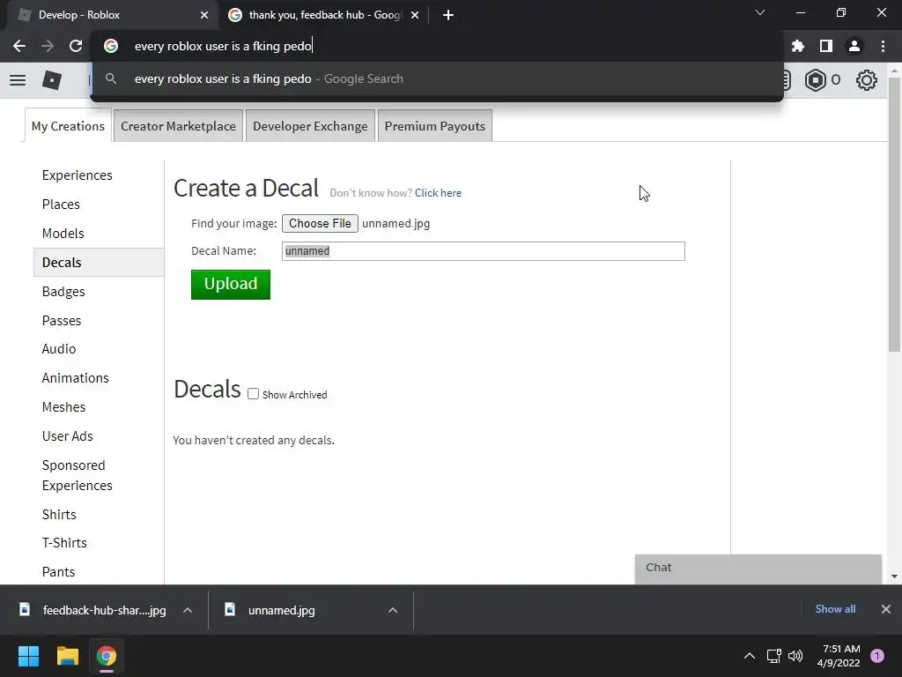This screenshot has height=677, width=902.
Task: Open the downloaded unnamed.jpg file
Action: coord(281,610)
